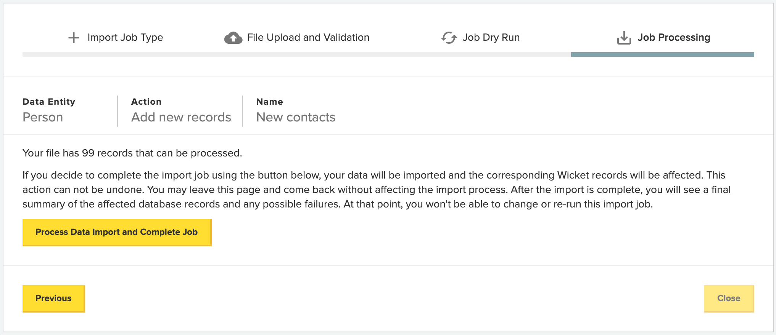
Task: Click the Data Entity heading
Action: [x=49, y=102]
